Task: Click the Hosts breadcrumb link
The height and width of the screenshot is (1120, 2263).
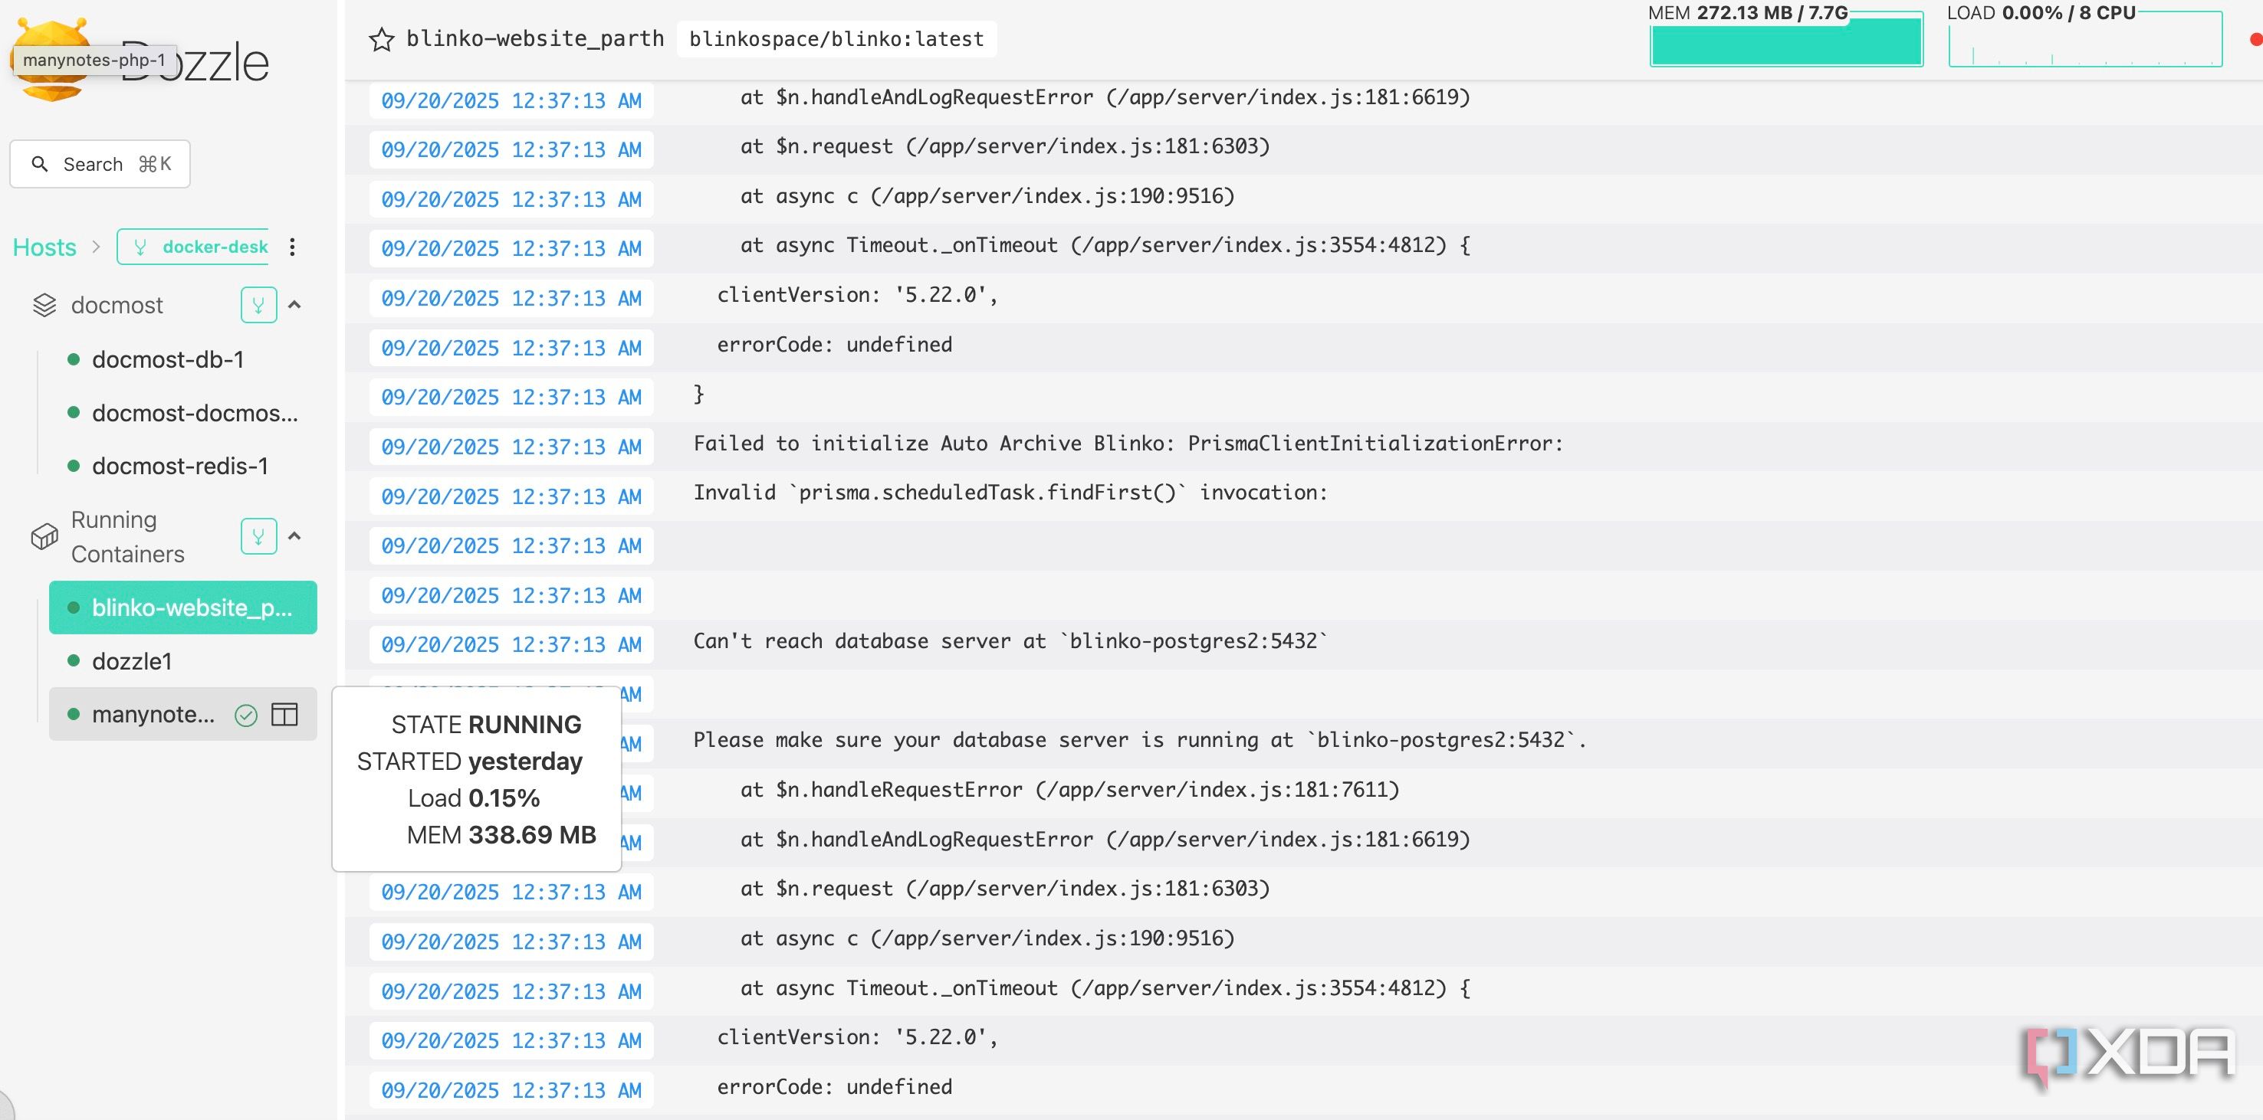Action: click(44, 247)
